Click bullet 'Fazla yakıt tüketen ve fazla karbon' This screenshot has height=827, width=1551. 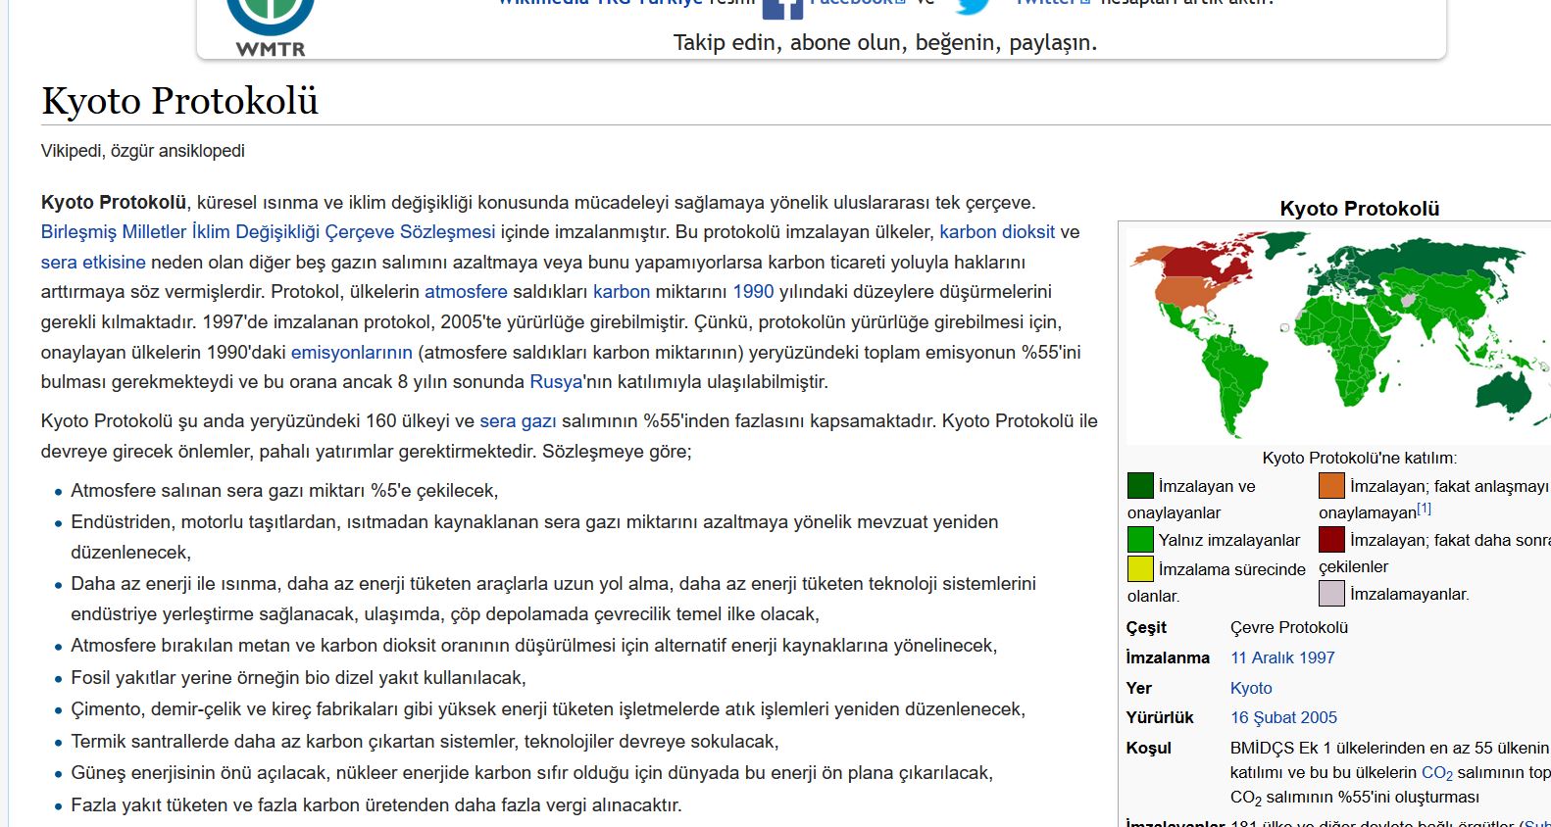(376, 805)
